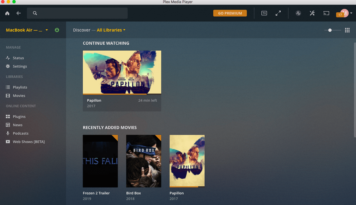Open settings wrench and screwdriver icon

tap(312, 13)
